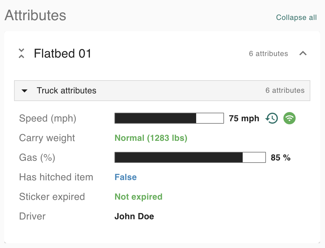This screenshot has height=248, width=325.
Task: Collapse the Truck attributes group triangle
Action: click(25, 91)
